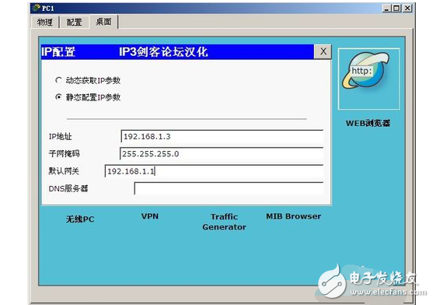433x305 pixels.
Task: Open the 无线PC desktop item
Action: click(x=80, y=219)
